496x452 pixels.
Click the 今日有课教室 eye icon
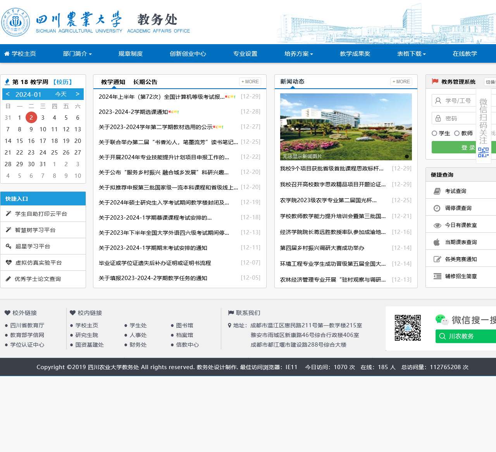click(437, 225)
